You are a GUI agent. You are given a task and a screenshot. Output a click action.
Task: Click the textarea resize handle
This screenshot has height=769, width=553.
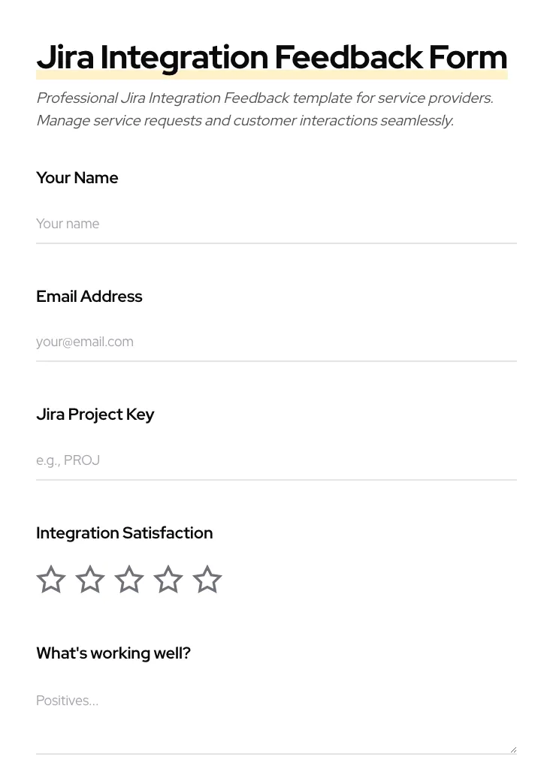pyautogui.click(x=512, y=749)
